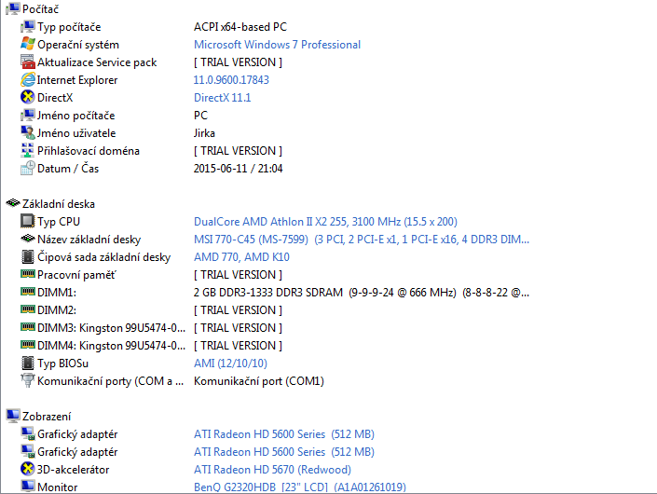Select the ACPI x64-based PC value
Image resolution: width=657 pixels, height=494 pixels.
coord(240,27)
